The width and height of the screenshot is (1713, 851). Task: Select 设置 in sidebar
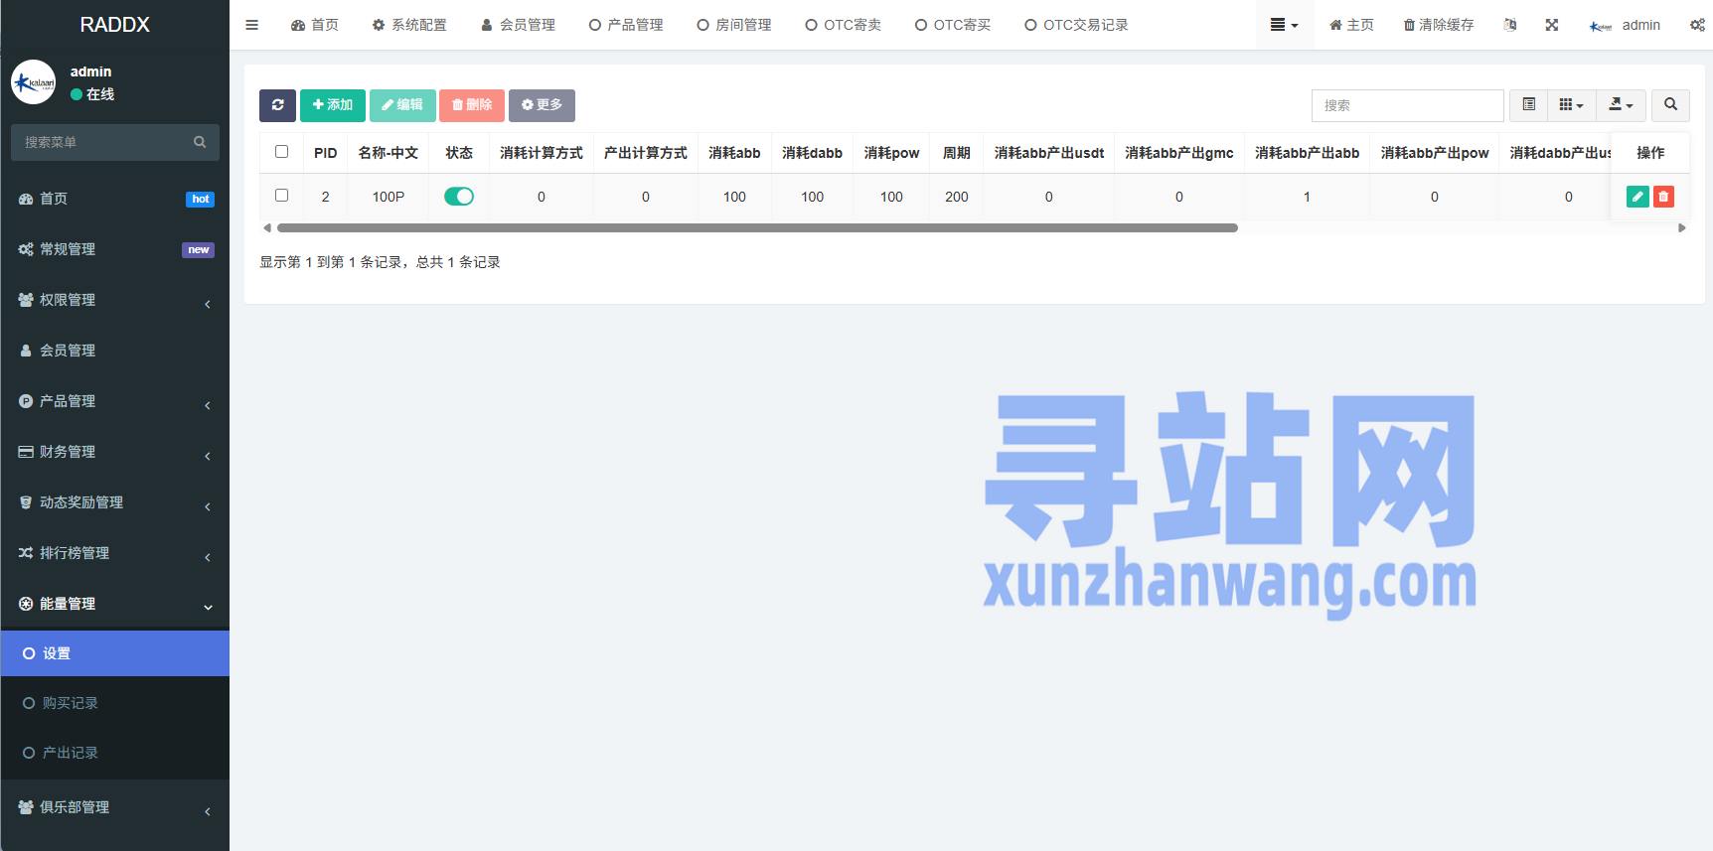(115, 653)
